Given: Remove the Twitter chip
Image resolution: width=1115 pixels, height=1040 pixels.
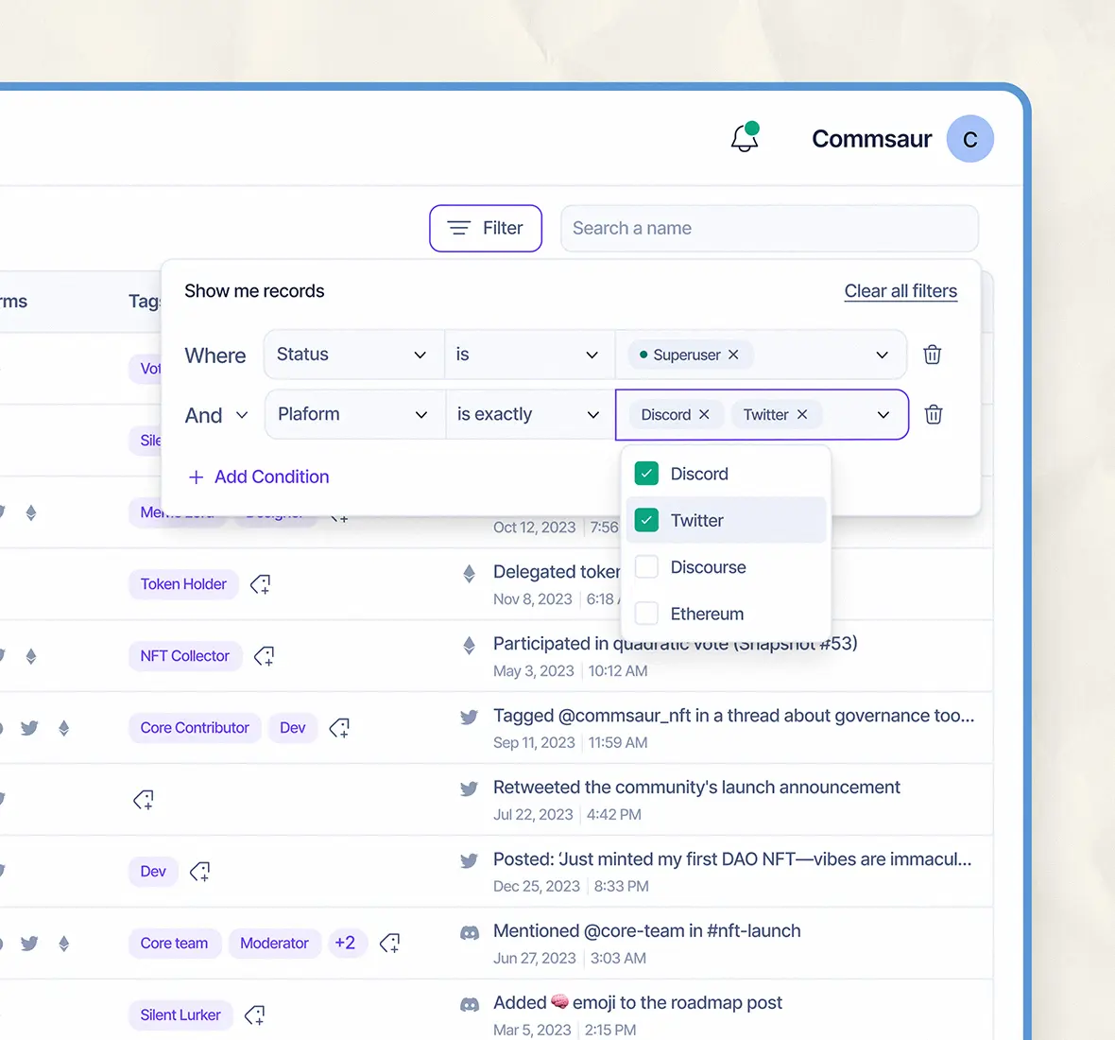Looking at the screenshot, I should [802, 414].
